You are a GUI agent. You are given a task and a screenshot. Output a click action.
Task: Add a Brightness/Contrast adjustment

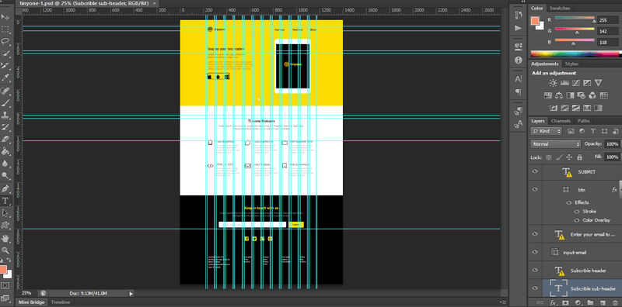point(553,83)
